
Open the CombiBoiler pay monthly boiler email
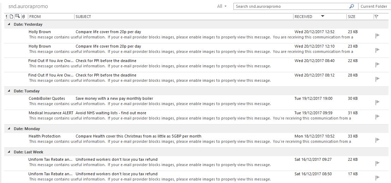(x=114, y=98)
